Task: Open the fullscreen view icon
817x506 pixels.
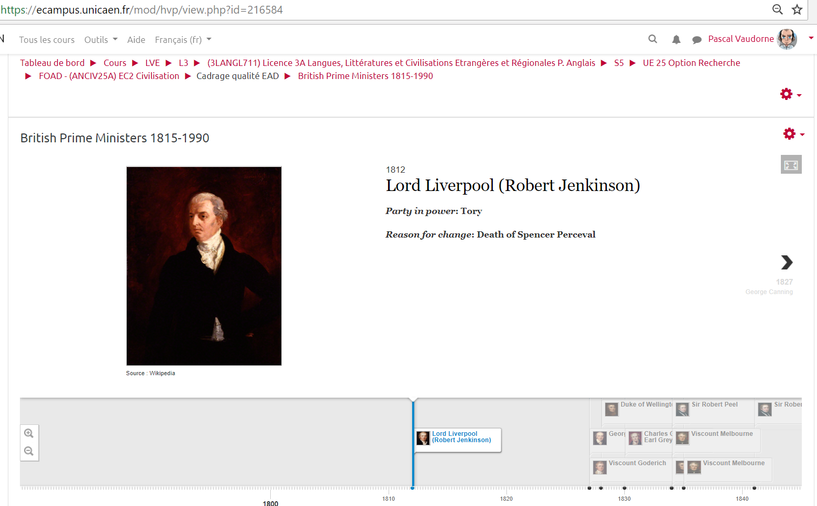Action: [791, 165]
